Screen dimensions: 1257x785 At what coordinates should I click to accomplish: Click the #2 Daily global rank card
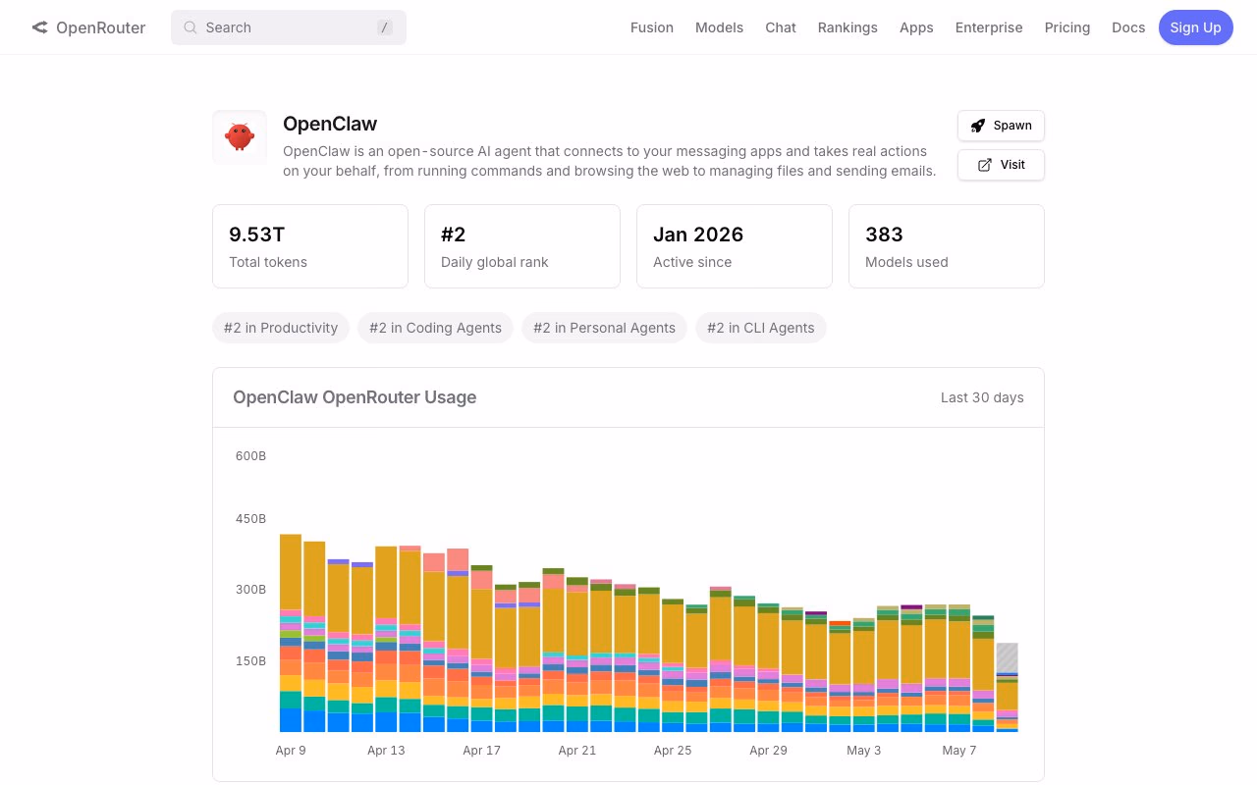522,246
